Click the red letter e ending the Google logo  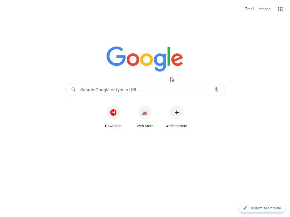(x=177, y=59)
